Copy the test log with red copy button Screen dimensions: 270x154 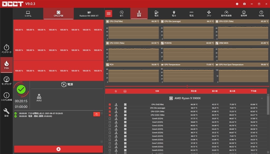coord(97,114)
